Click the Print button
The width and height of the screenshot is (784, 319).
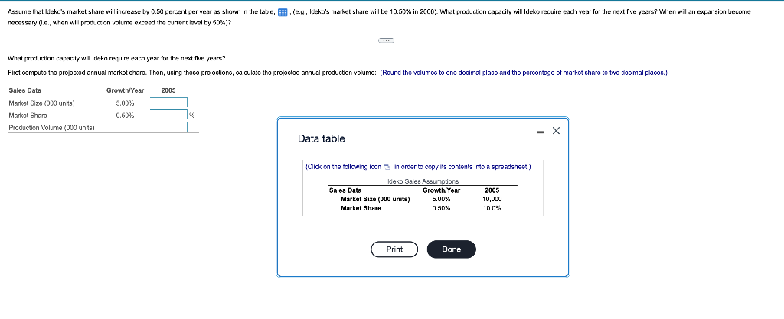tap(394, 249)
